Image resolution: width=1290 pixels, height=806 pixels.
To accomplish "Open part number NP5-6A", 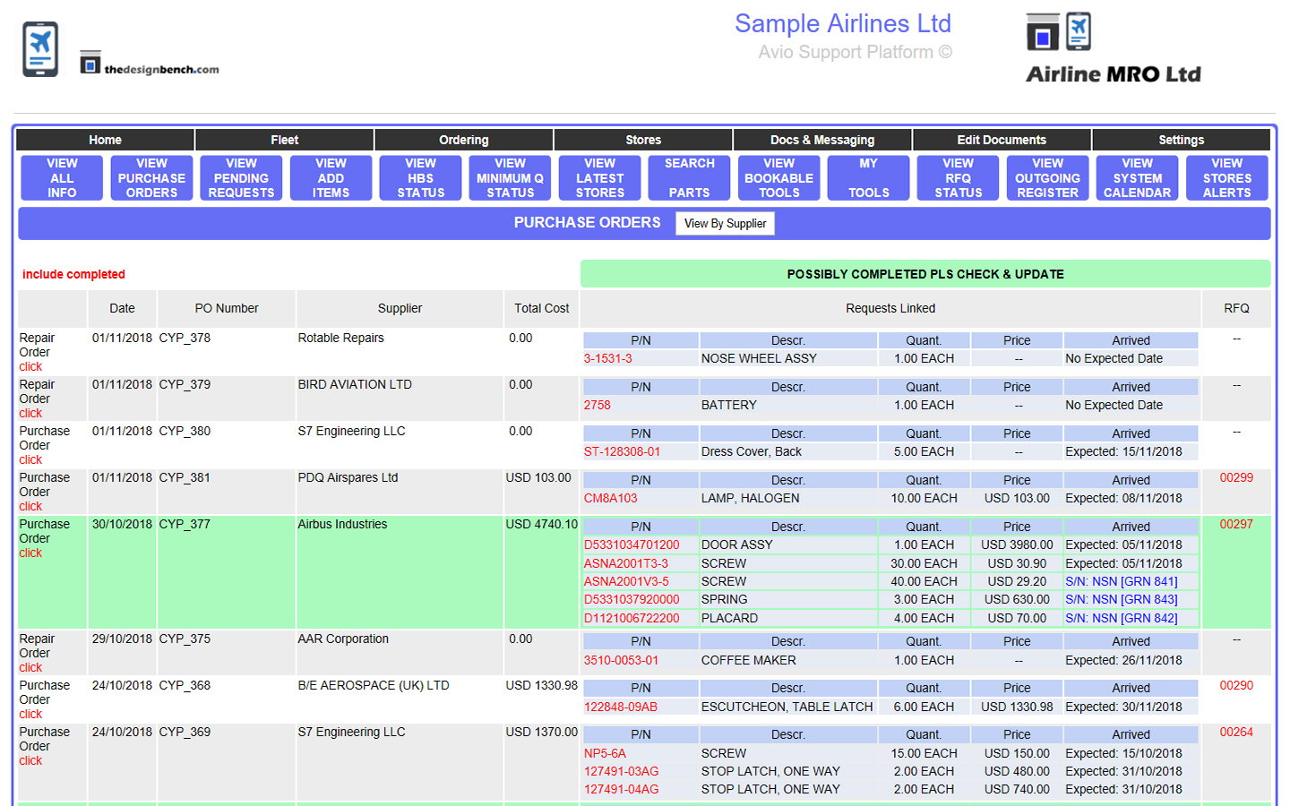I will pos(605,753).
